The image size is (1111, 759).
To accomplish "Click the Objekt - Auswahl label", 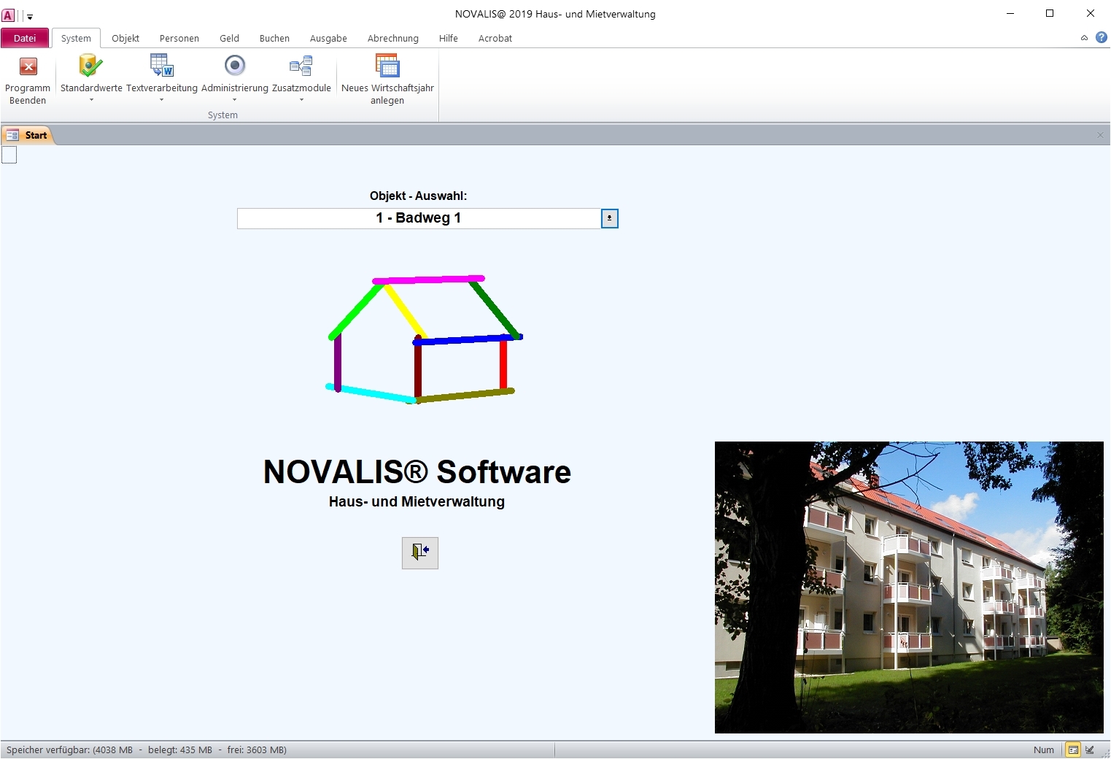I will (418, 196).
